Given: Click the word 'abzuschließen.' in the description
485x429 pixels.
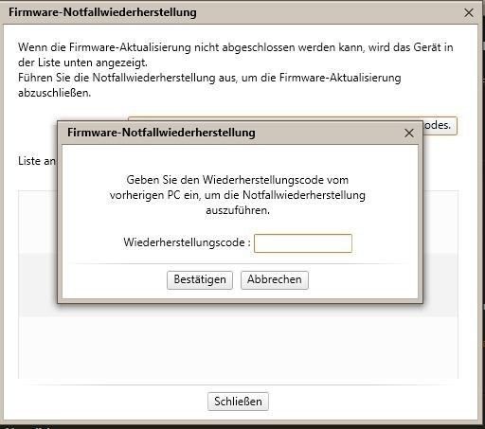Looking at the screenshot, I should tap(54, 93).
